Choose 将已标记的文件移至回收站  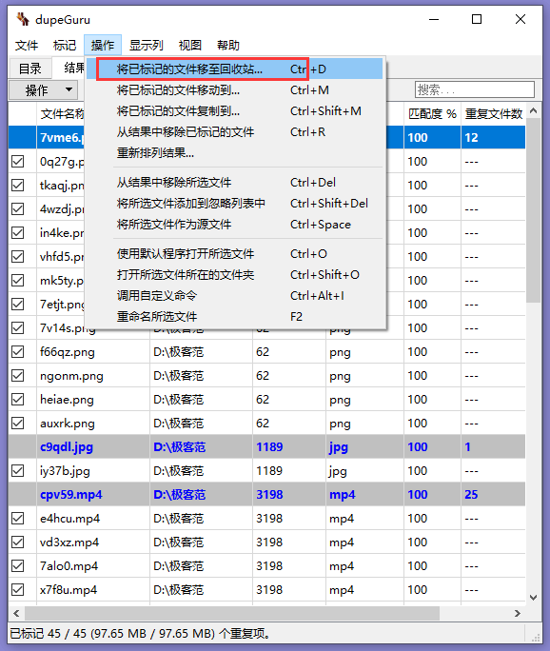[234, 69]
